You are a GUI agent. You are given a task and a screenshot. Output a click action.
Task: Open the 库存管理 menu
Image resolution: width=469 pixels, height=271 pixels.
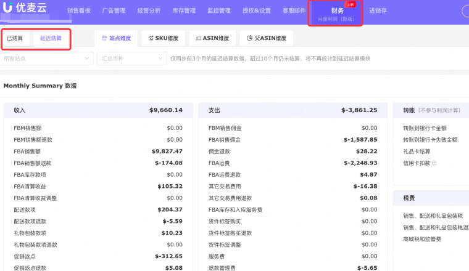pyautogui.click(x=184, y=10)
